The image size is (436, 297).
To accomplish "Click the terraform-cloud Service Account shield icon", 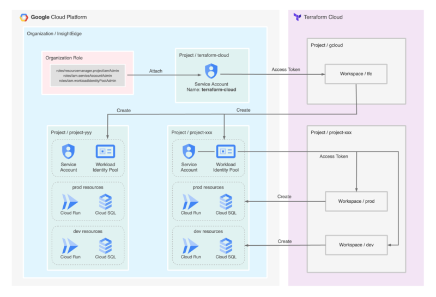I will 211,71.
